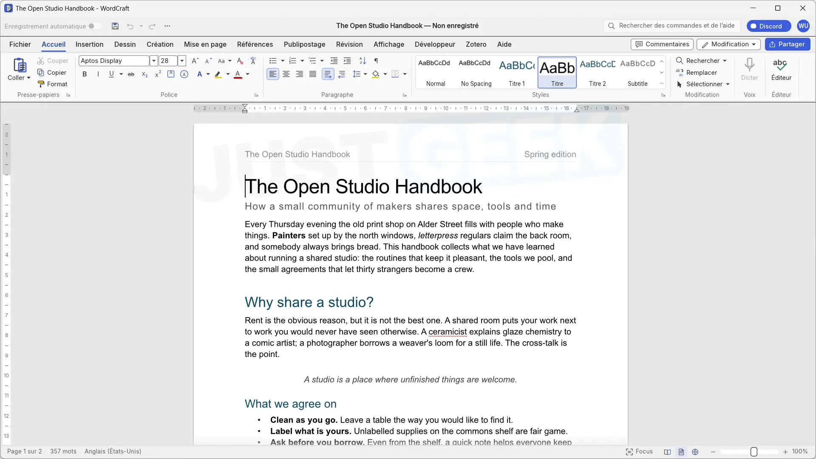Click the Discord button
This screenshot has width=816, height=459.
point(768,26)
